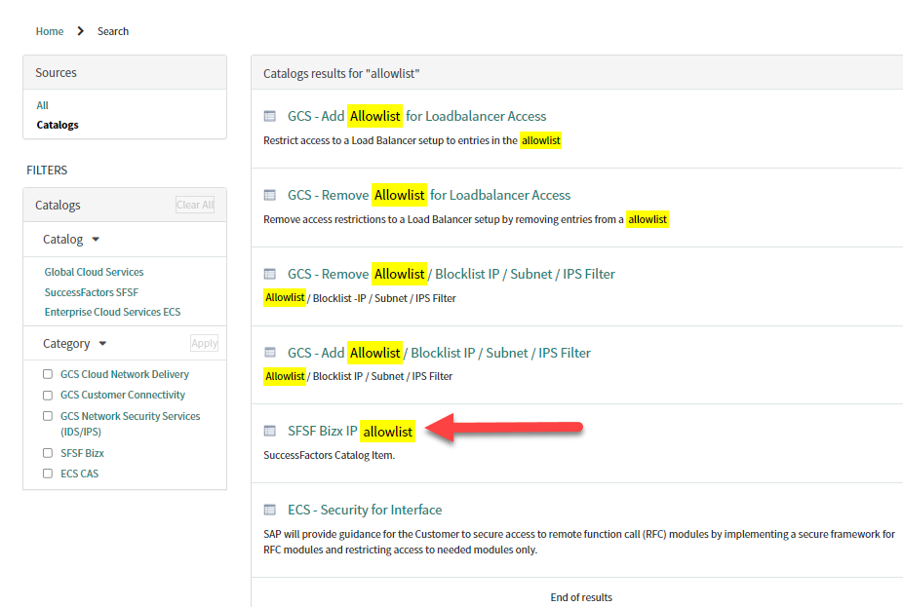Screen dimensions: 903x607
Task: Click the Search breadcrumb text
Action: point(113,31)
